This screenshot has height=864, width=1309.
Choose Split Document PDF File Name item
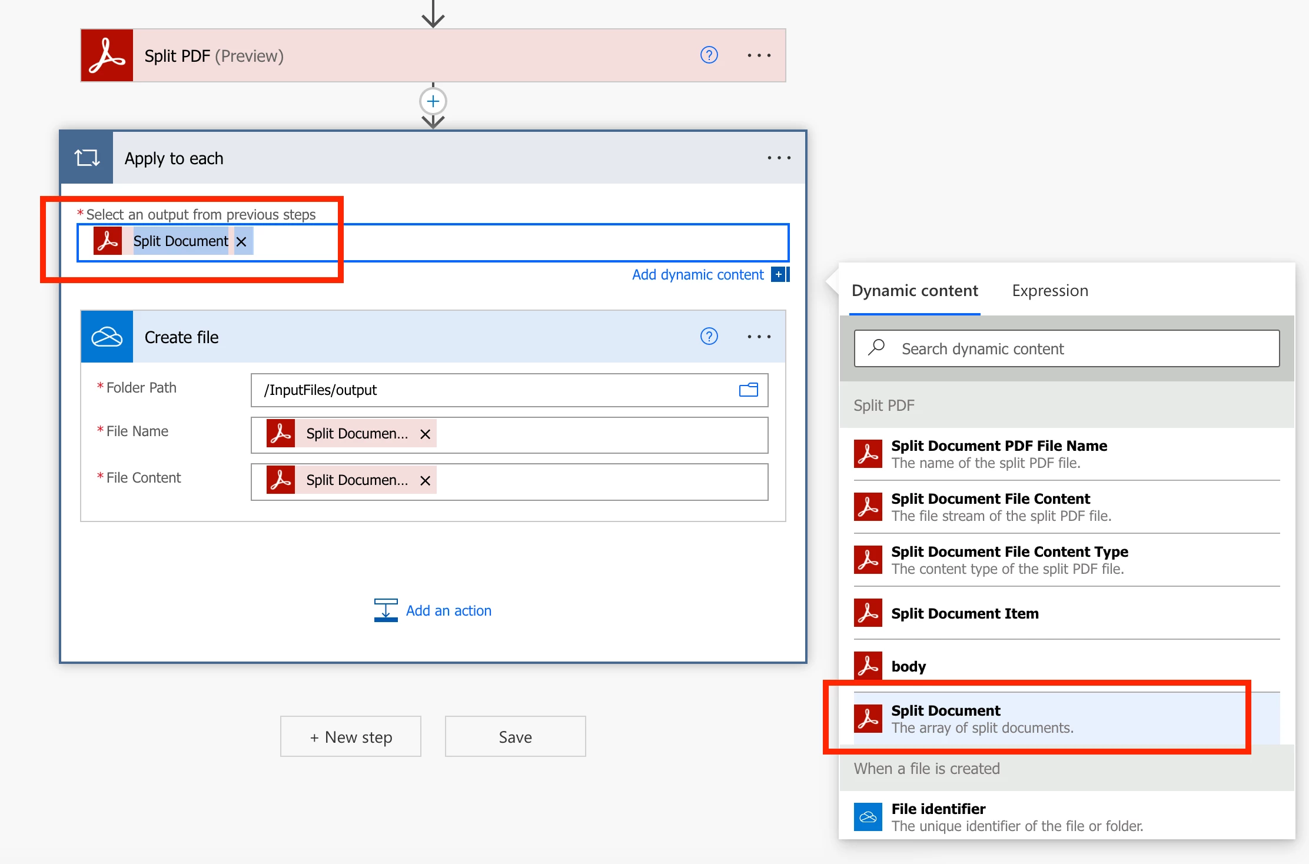coord(999,453)
